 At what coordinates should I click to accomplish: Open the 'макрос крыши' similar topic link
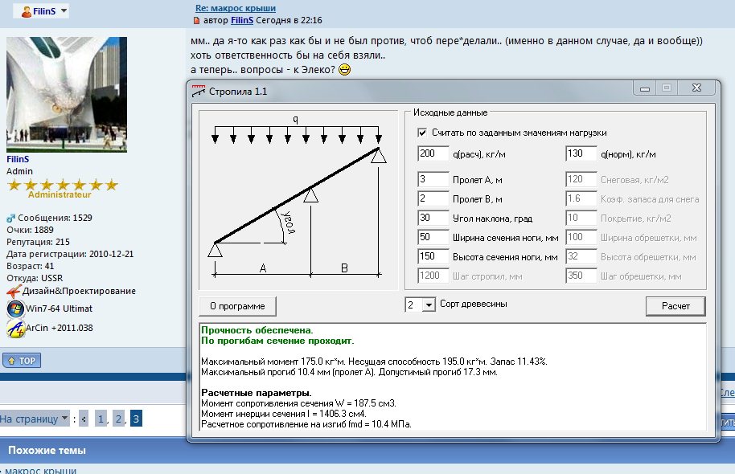tap(40, 470)
